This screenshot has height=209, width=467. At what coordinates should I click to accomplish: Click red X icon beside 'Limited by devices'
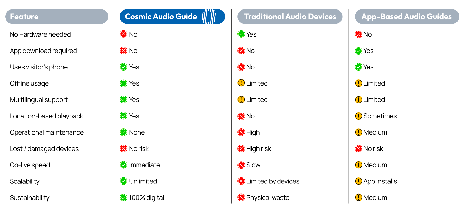tap(241, 181)
